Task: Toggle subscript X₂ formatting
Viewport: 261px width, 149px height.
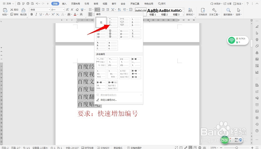Action: (58, 14)
